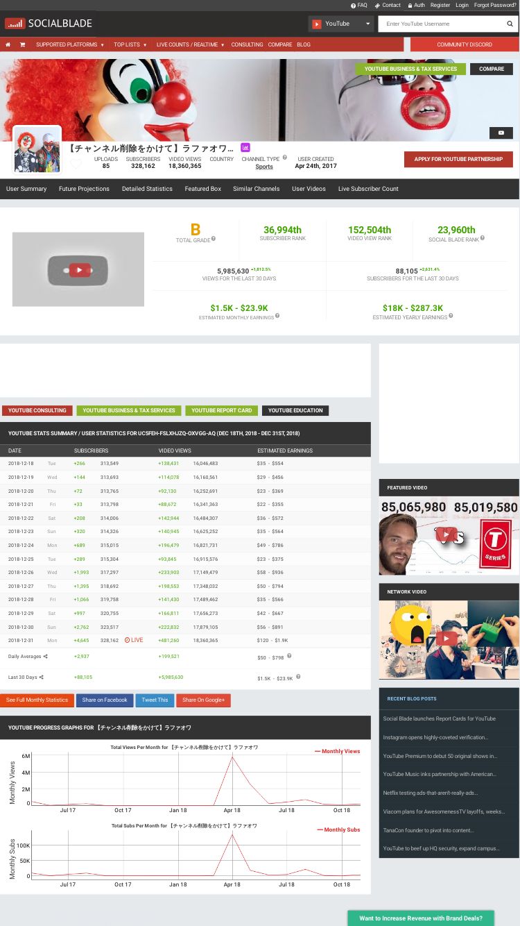Viewport: 520px width, 926px height.
Task: Click the Tweet This button
Action: tap(155, 700)
